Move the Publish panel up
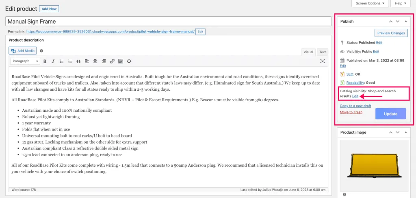The height and width of the screenshot is (198, 416). [x=390, y=22]
